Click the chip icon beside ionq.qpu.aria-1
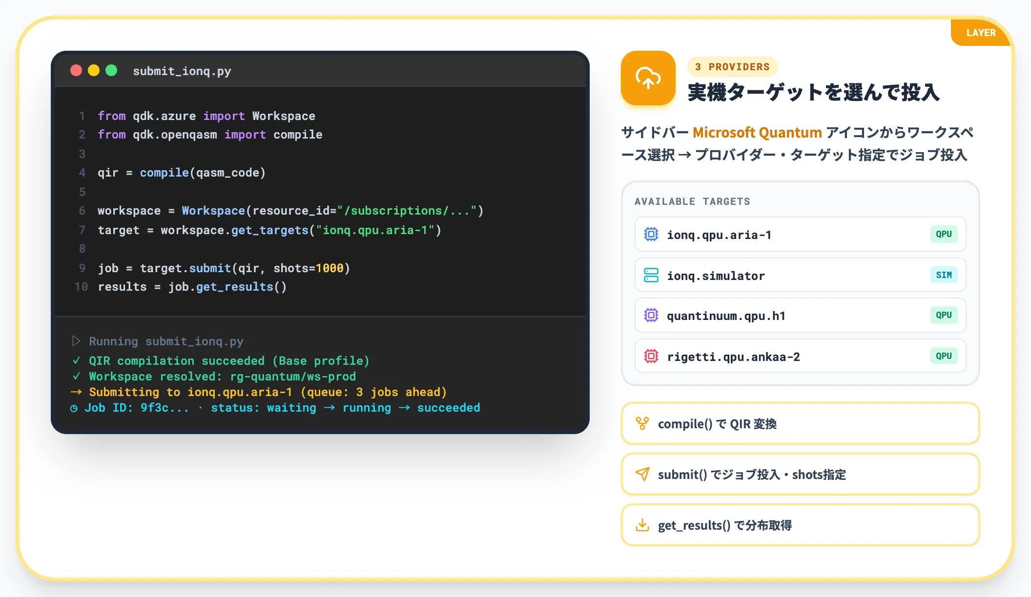This screenshot has height=597, width=1031. click(x=651, y=234)
